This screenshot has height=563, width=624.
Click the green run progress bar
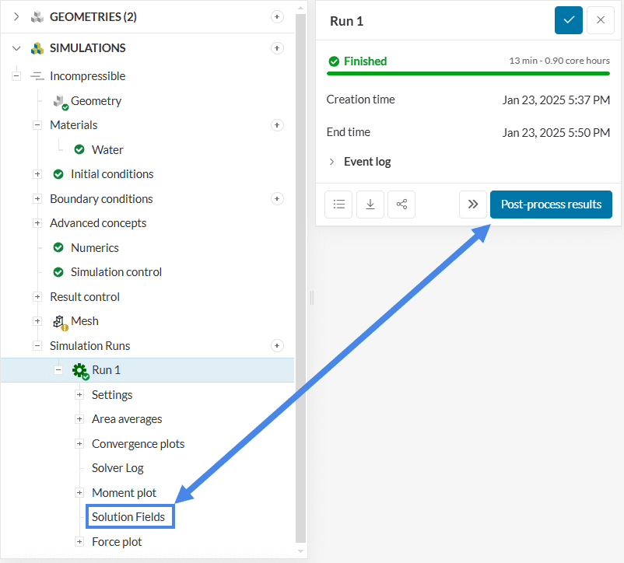(468, 73)
